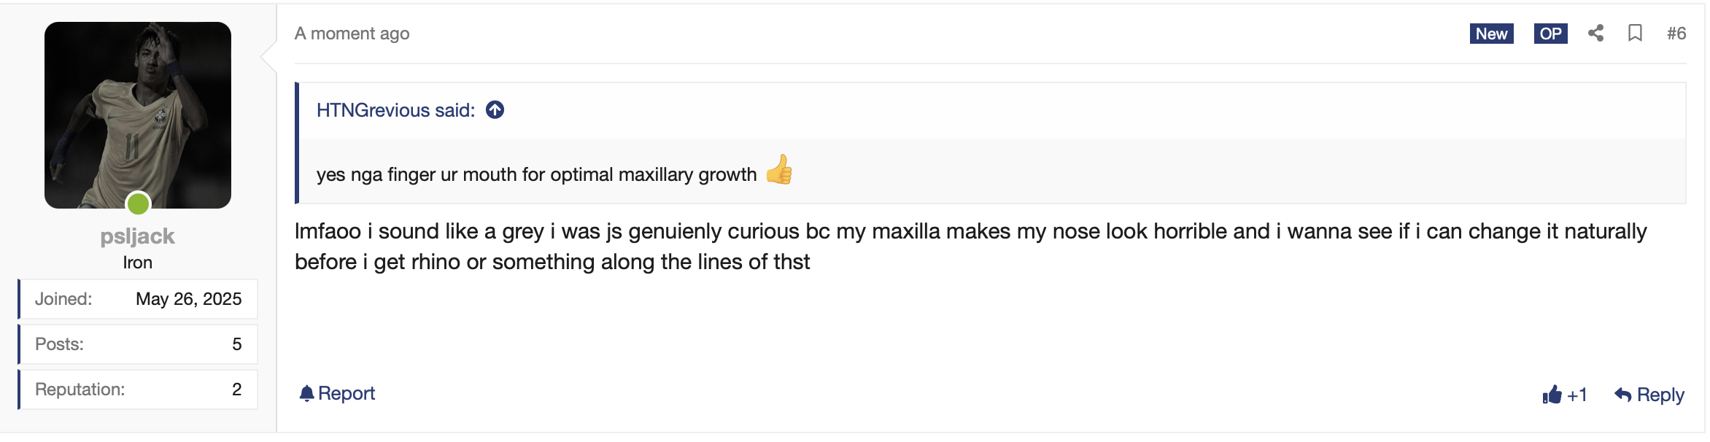Image resolution: width=1710 pixels, height=442 pixels.
Task: Click the Reply arrow icon
Action: click(x=1622, y=395)
